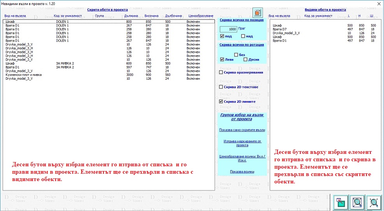The image size is (384, 211).
Task: Click 'Ценообразуване всички: Вкл / Изкл.' link
Action: pos(242,159)
